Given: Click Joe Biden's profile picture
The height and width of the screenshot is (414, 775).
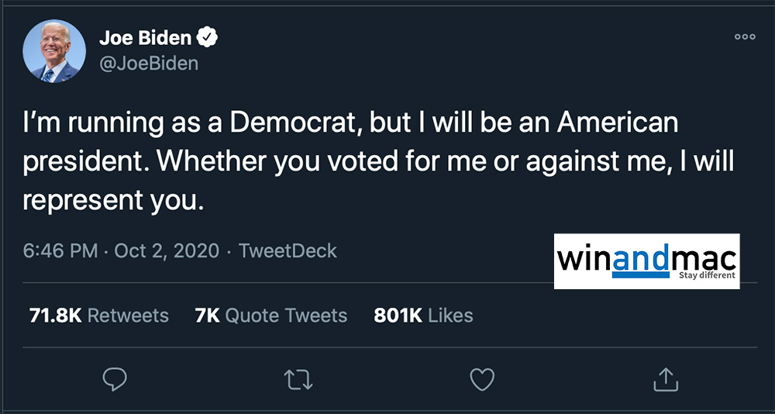Looking at the screenshot, I should [x=54, y=51].
